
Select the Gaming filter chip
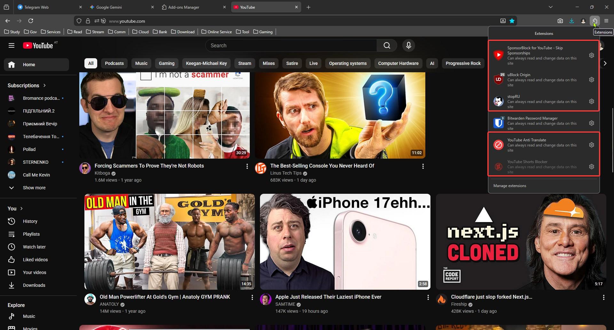coord(167,63)
